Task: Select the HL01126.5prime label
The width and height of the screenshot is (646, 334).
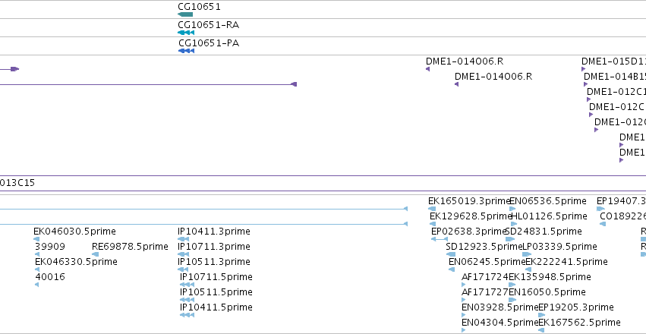Action: (x=549, y=216)
